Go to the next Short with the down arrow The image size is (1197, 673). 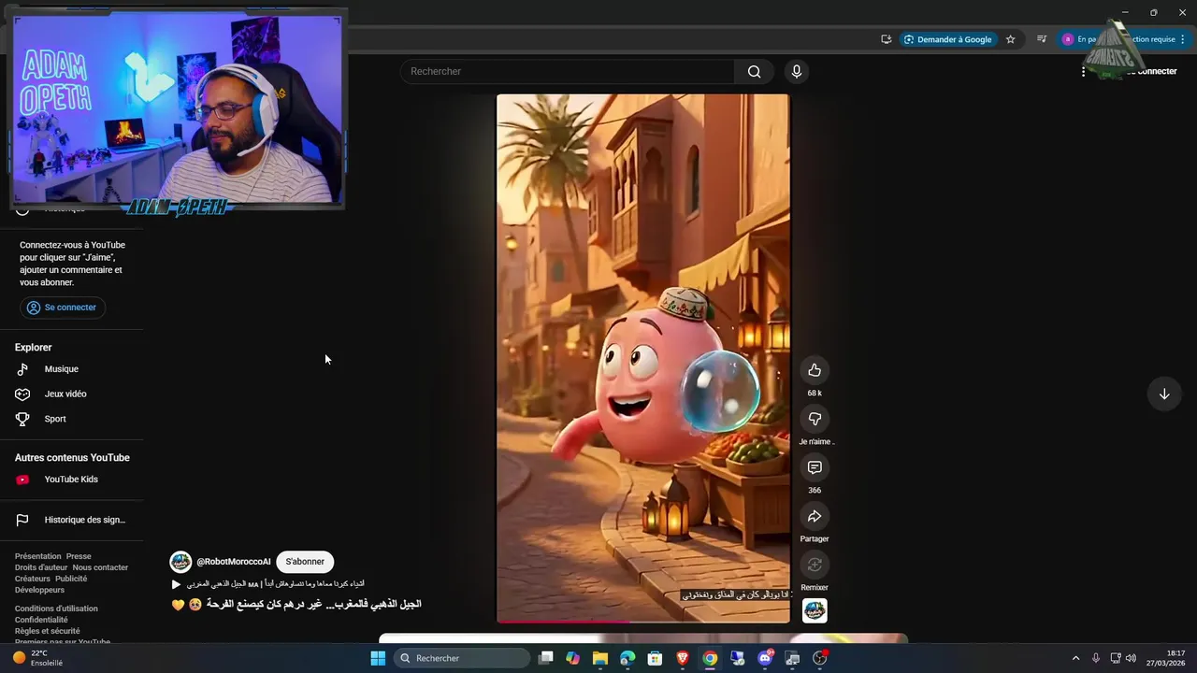1164,394
